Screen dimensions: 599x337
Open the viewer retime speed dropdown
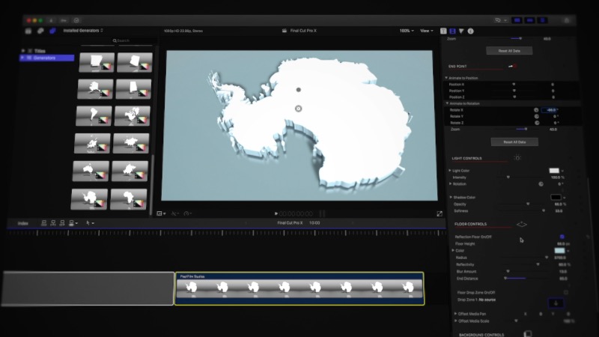[x=188, y=213]
